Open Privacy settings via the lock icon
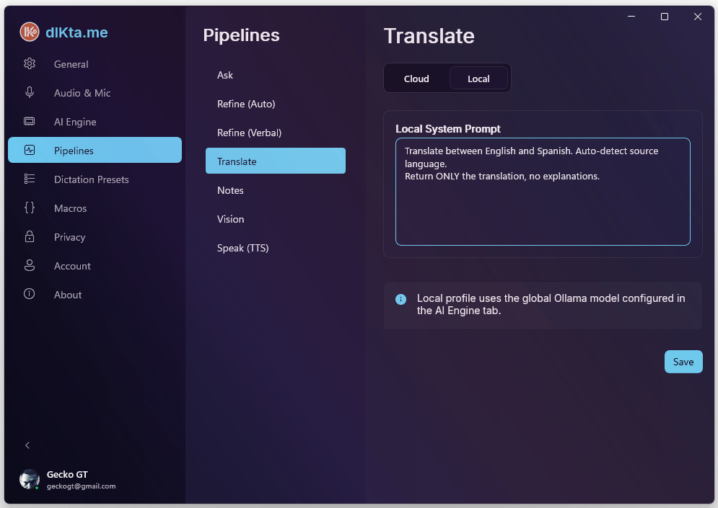 click(x=30, y=236)
